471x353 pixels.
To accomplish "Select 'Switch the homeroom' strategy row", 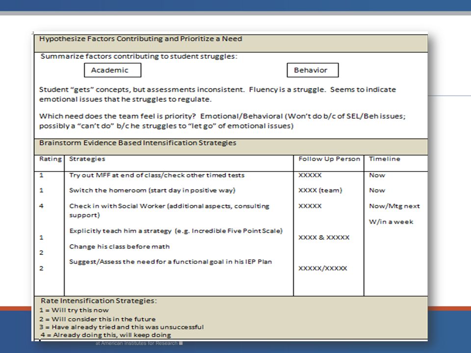I will 152,190.
